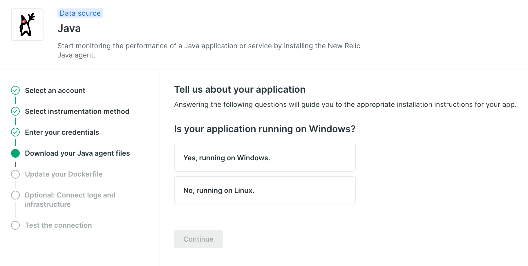The image size is (528, 266).
Task: Click the Select instrumentation method checkmark icon
Action: click(15, 112)
